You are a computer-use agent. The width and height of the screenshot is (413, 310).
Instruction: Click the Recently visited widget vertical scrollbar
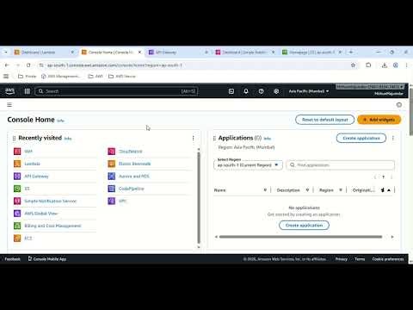coord(199,198)
